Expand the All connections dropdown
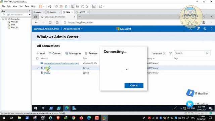The height and width of the screenshot is (121, 215). [x=73, y=29]
